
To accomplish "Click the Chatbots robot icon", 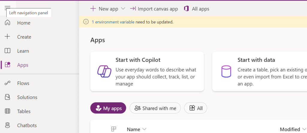I will pyautogui.click(x=7, y=125).
